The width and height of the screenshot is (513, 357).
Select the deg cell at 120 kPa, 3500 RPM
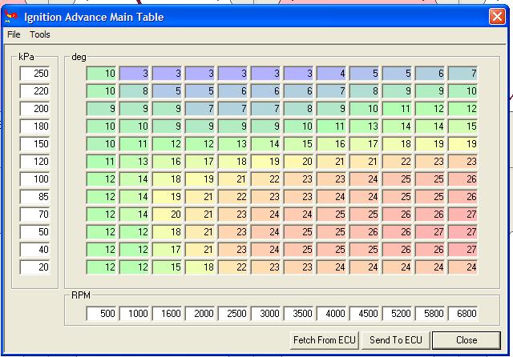[298, 162]
